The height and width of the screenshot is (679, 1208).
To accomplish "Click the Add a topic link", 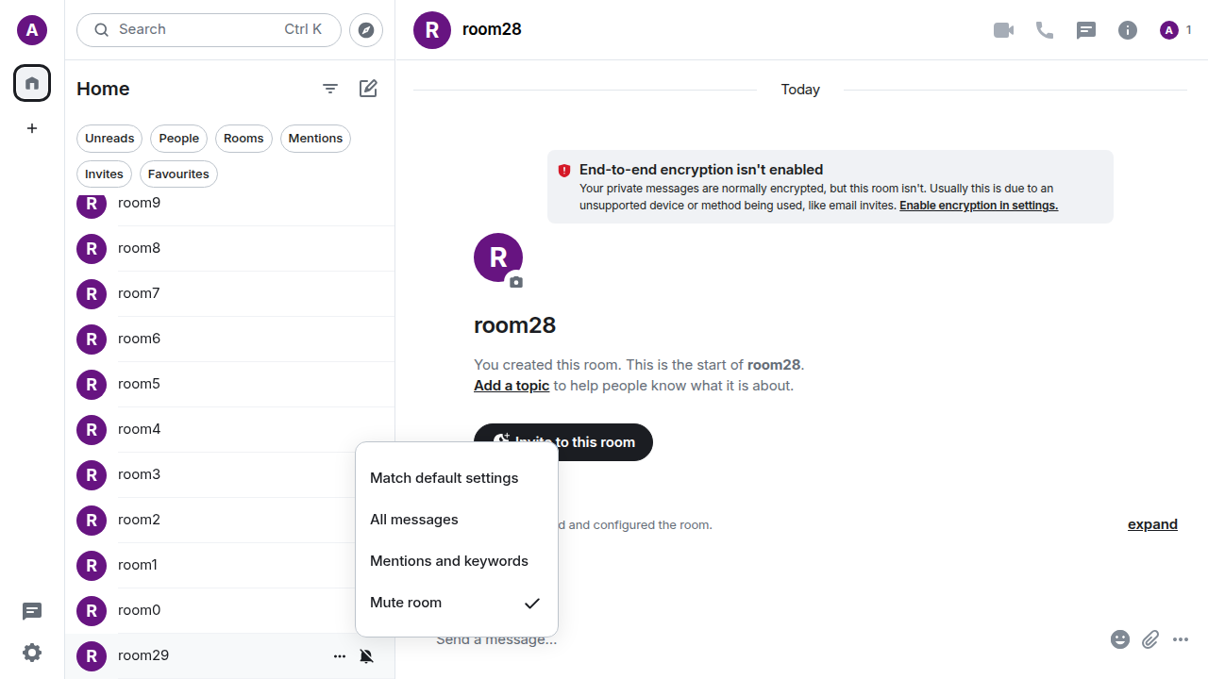I will tap(512, 386).
